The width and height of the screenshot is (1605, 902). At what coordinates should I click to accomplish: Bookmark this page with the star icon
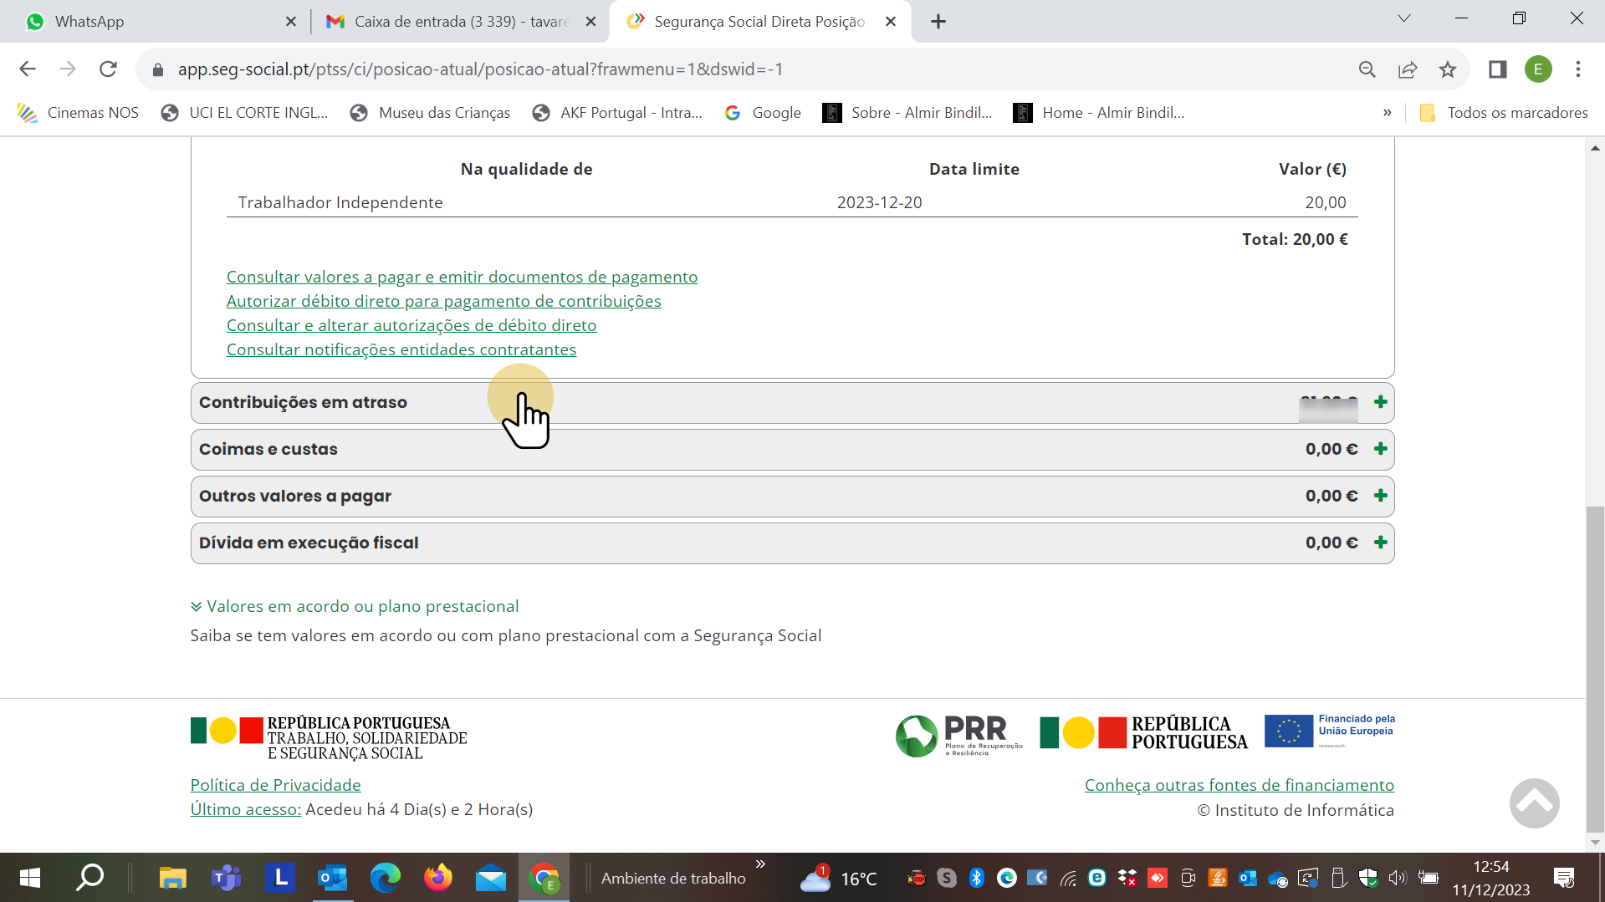[x=1448, y=69]
